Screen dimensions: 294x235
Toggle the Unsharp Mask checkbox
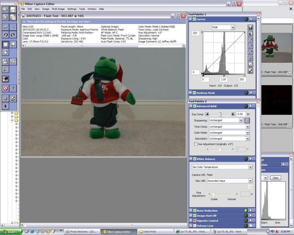tap(194, 93)
